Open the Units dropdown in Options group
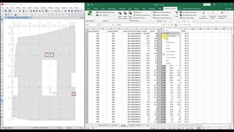Viewport: 234px width, 132px height. coord(114,15)
